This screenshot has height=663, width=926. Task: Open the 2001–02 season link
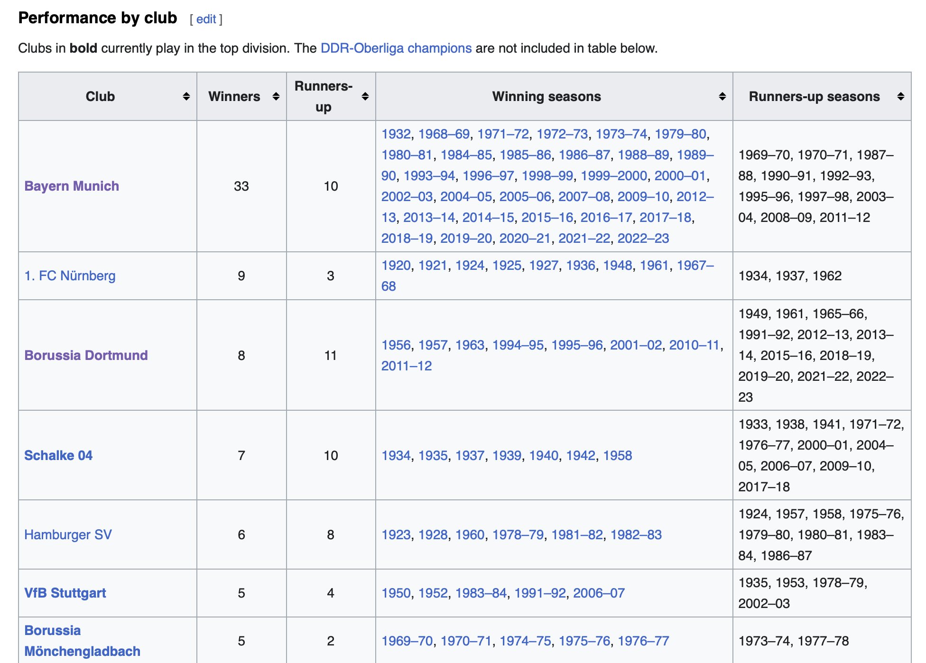point(636,345)
